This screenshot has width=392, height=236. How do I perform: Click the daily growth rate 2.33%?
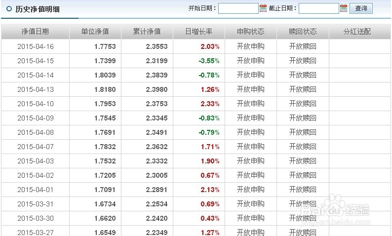[x=210, y=104]
